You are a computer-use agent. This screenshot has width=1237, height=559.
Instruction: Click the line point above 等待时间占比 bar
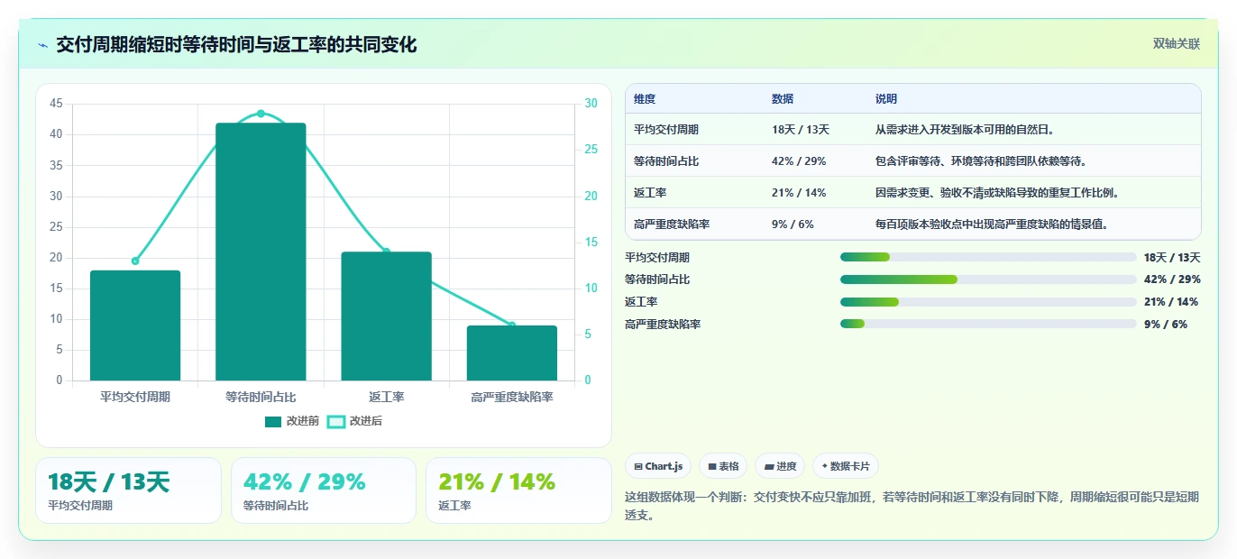[x=261, y=114]
